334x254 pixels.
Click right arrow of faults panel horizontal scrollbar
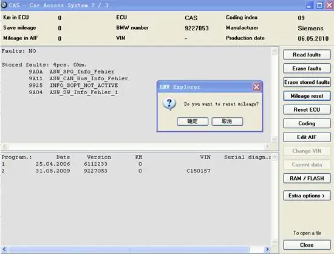click(x=267, y=146)
